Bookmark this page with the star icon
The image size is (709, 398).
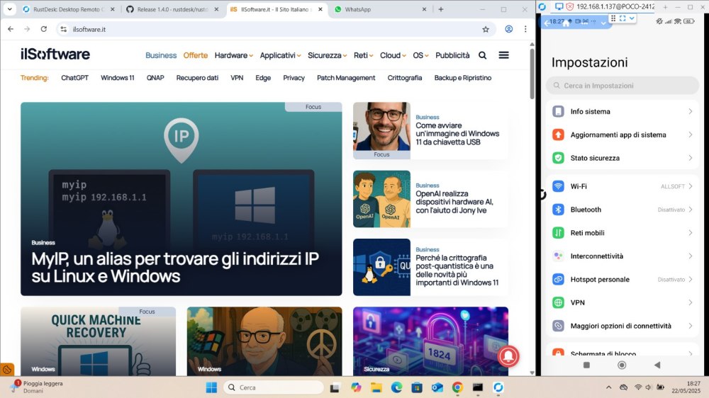[x=486, y=29]
